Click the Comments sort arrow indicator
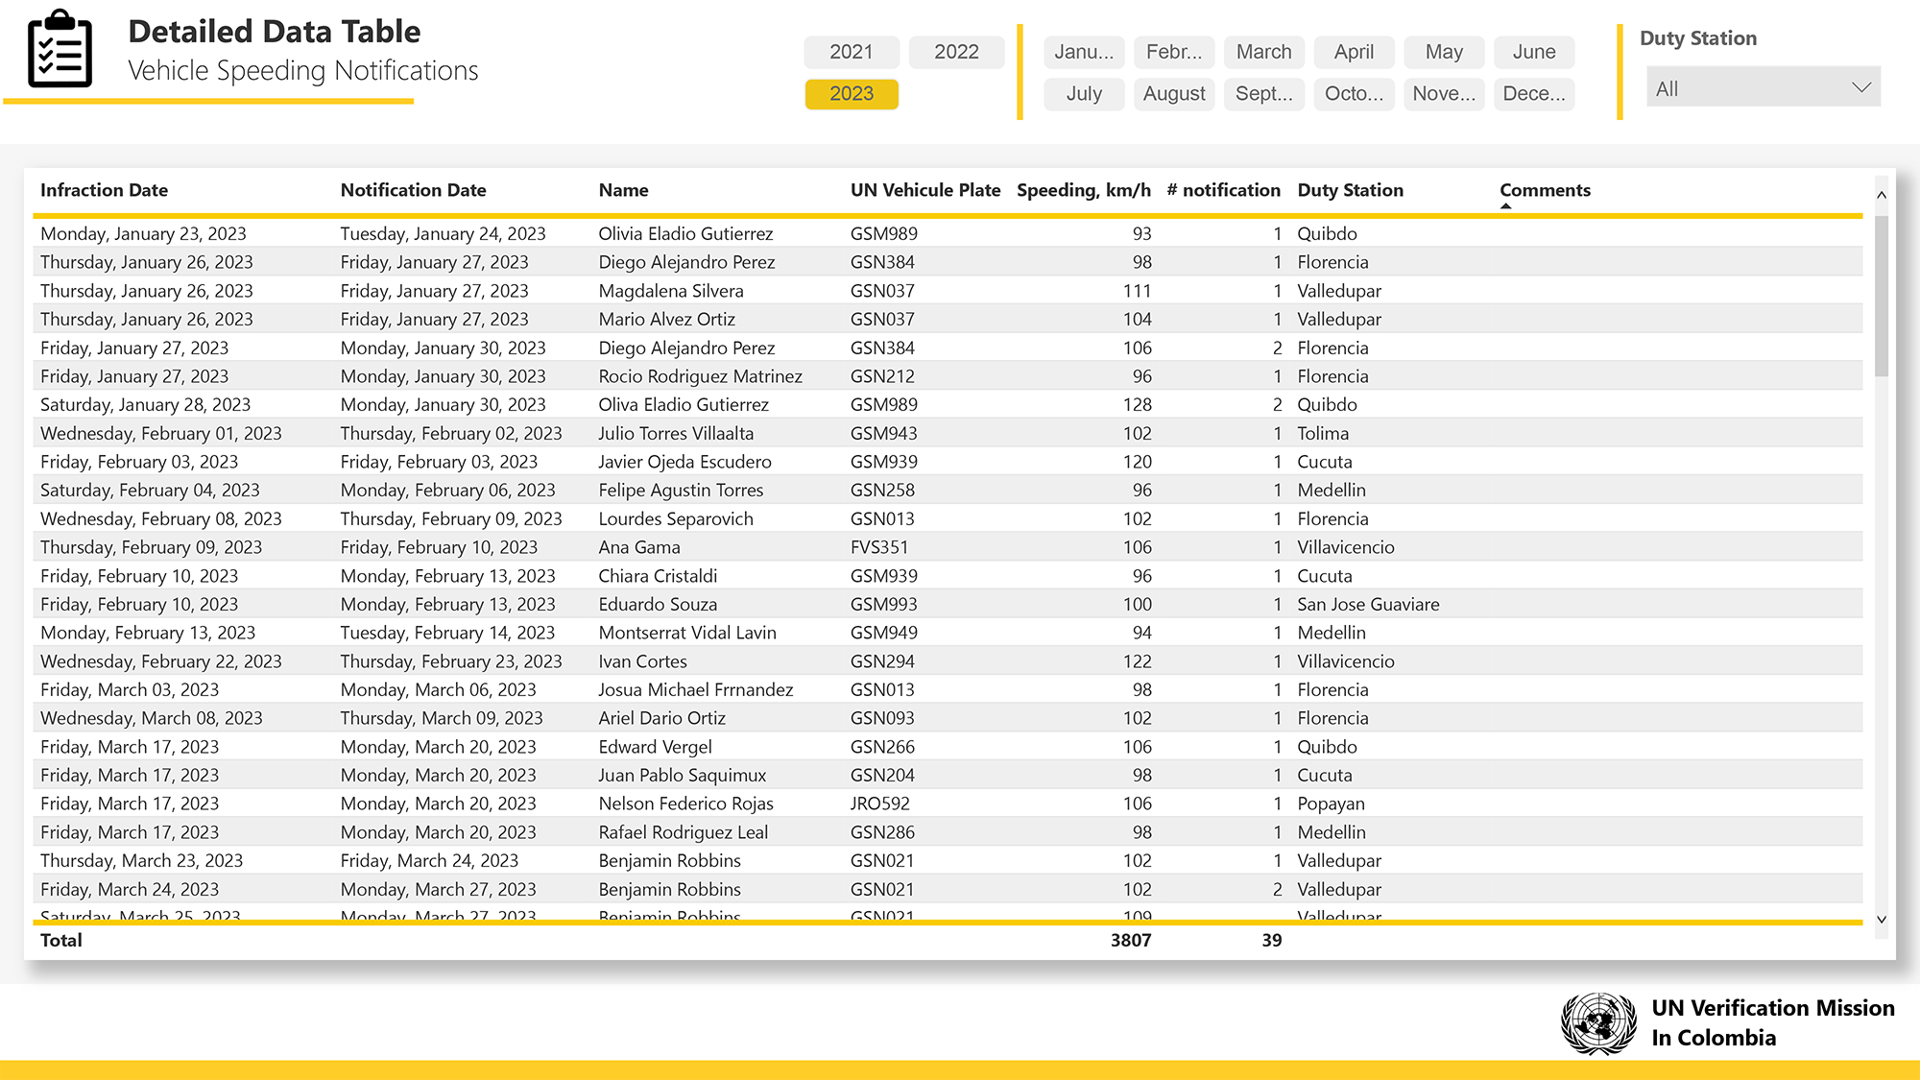 [1506, 205]
